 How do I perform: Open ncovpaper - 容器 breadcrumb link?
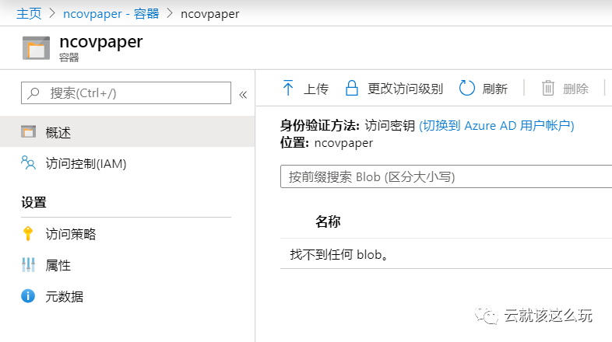click(111, 14)
